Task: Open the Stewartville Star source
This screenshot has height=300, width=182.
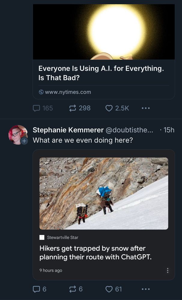Action: [62, 237]
